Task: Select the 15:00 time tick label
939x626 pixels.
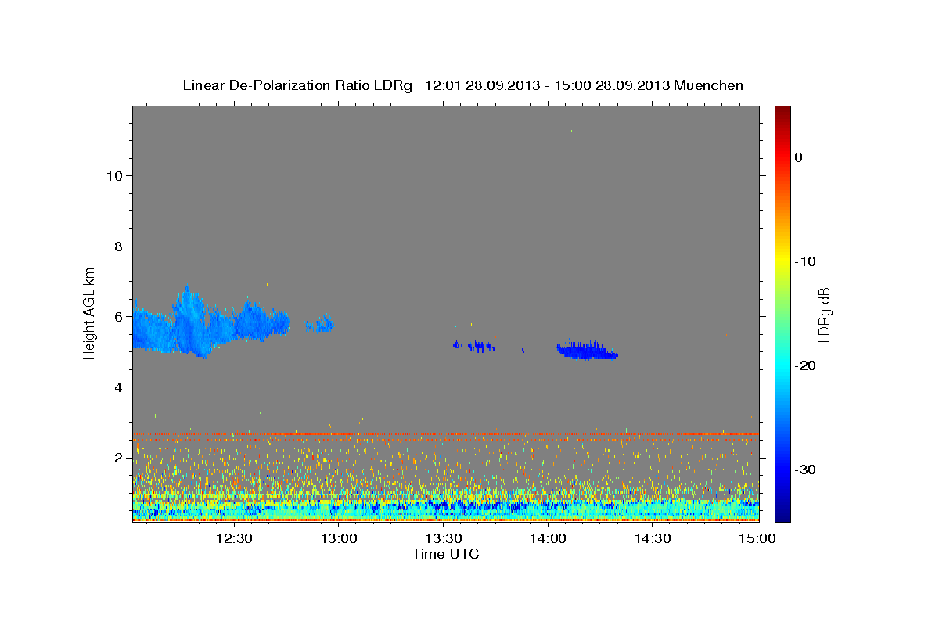Action: click(757, 538)
